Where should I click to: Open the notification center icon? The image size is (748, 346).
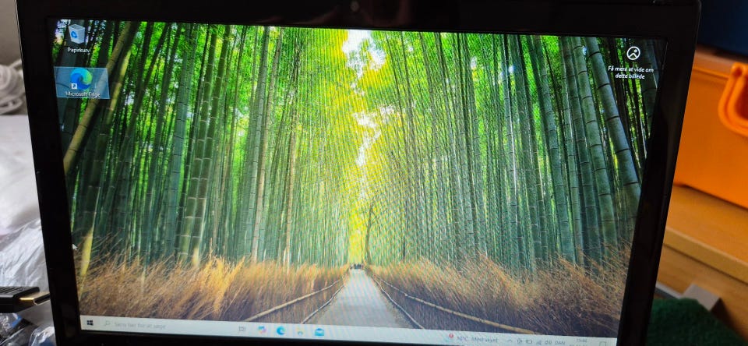tap(602, 344)
